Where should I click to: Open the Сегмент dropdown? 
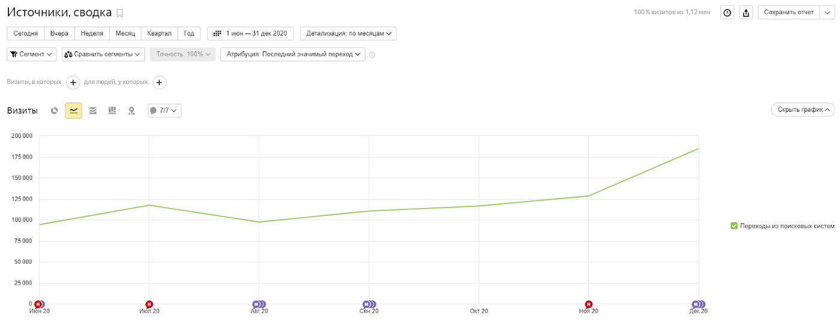click(32, 54)
